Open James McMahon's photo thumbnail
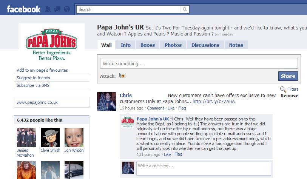The height and width of the screenshot is (179, 307). tap(26, 137)
